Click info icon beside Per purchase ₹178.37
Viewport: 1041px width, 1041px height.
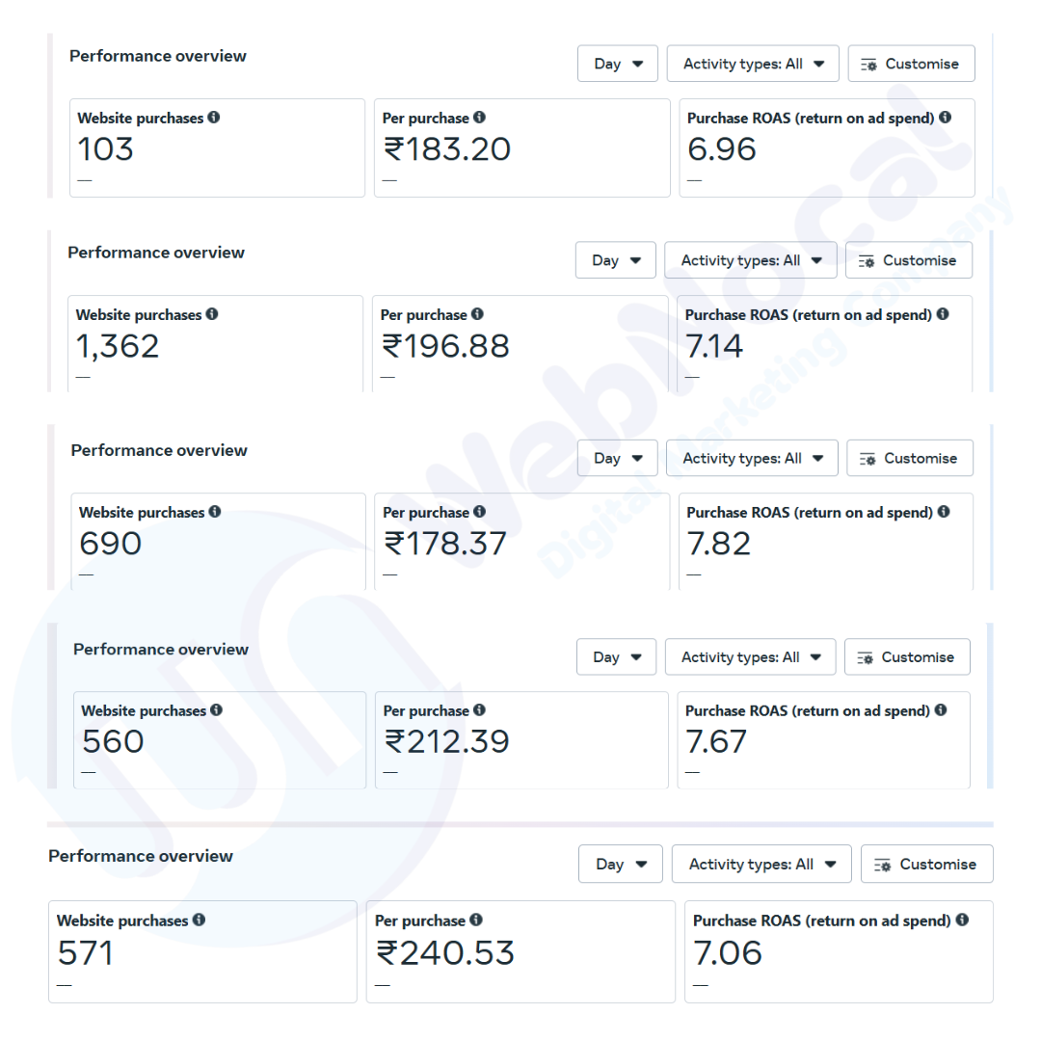pyautogui.click(x=480, y=512)
